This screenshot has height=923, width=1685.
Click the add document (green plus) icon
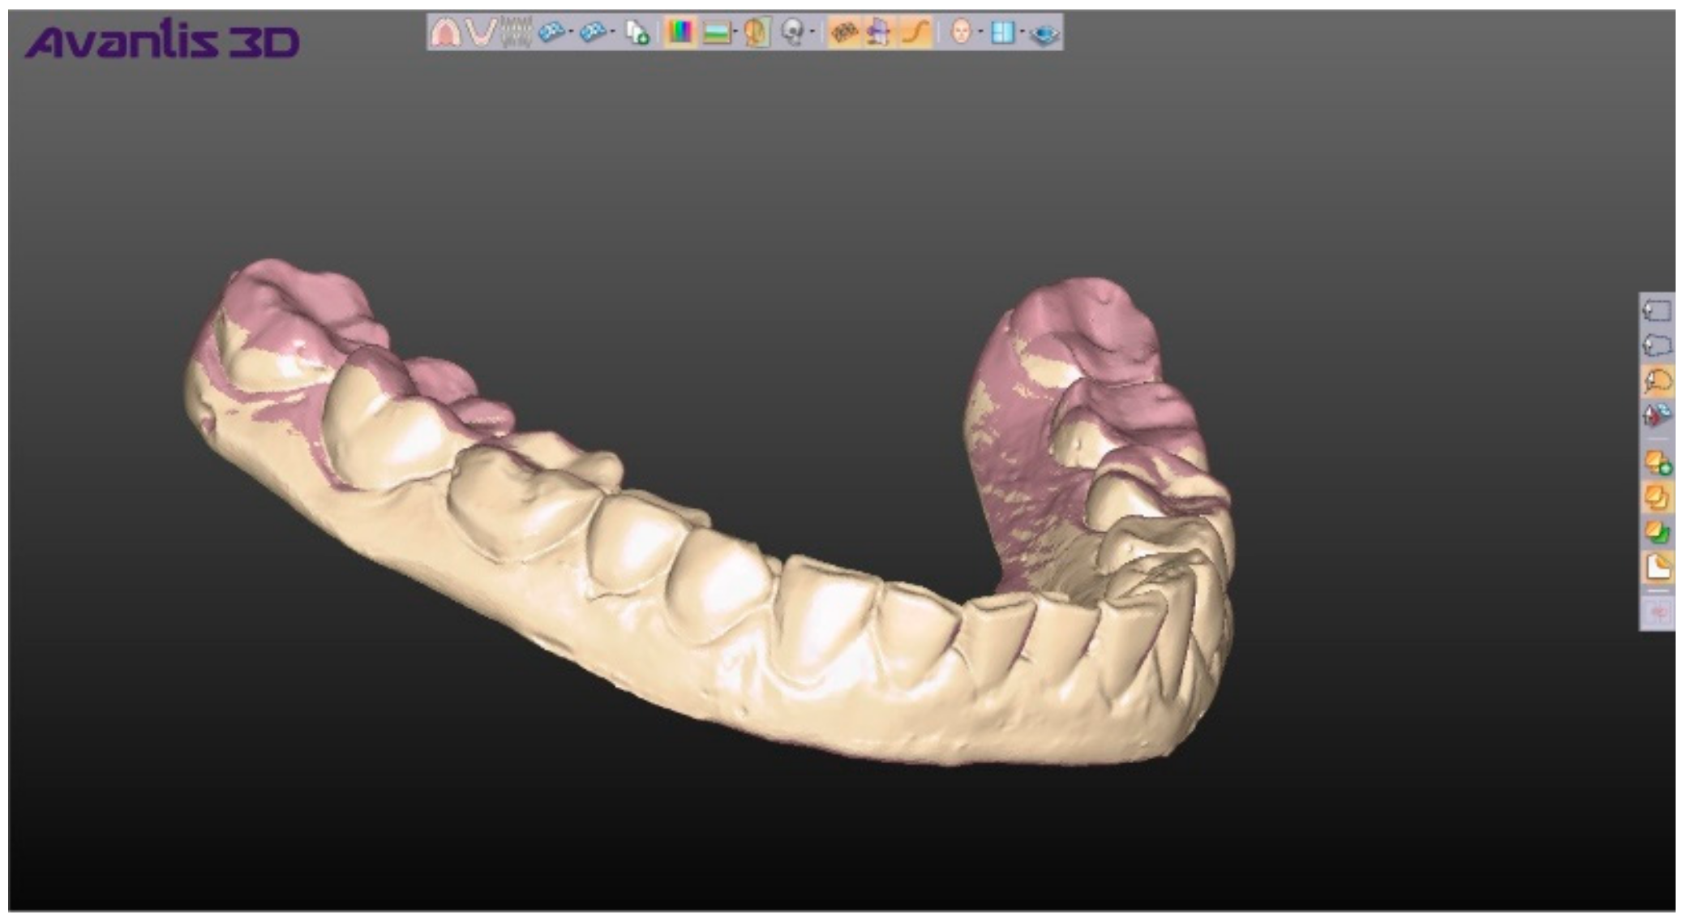tap(638, 32)
